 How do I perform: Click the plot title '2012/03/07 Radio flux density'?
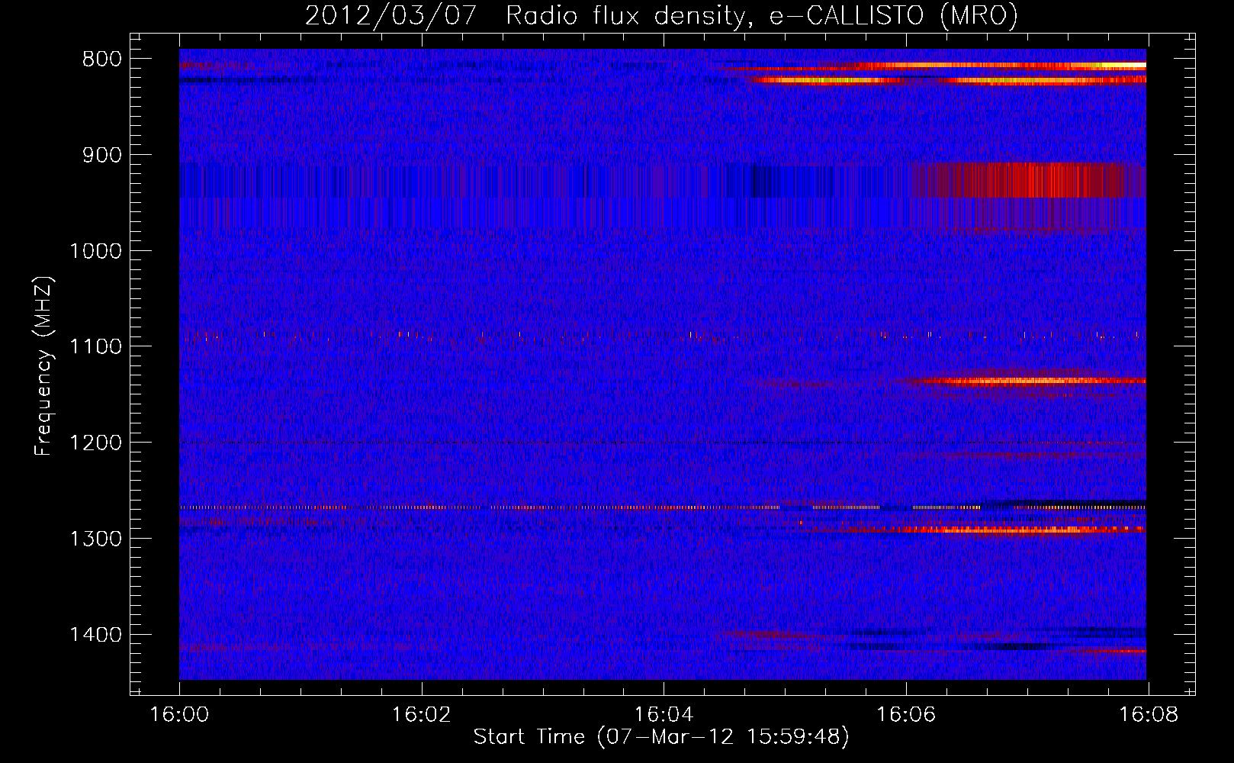coord(661,15)
